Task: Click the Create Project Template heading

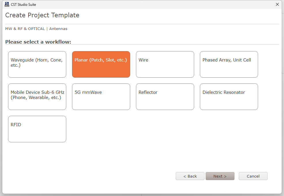Action: point(42,15)
